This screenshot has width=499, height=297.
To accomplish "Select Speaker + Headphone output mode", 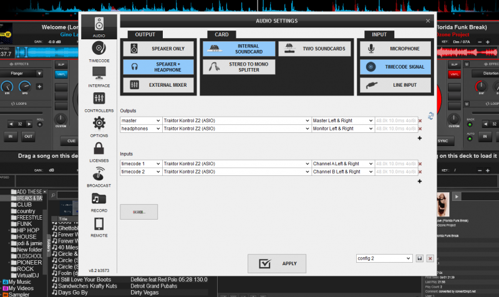I will [158, 67].
